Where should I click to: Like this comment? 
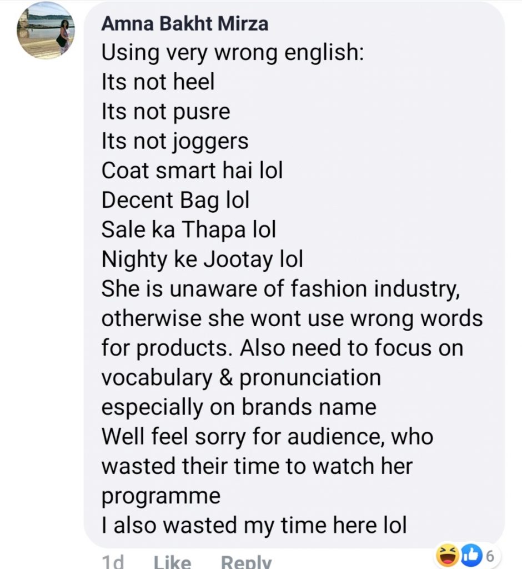pos(172,561)
